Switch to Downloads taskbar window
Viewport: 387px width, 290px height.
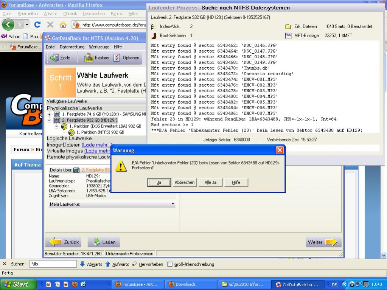pos(191,284)
